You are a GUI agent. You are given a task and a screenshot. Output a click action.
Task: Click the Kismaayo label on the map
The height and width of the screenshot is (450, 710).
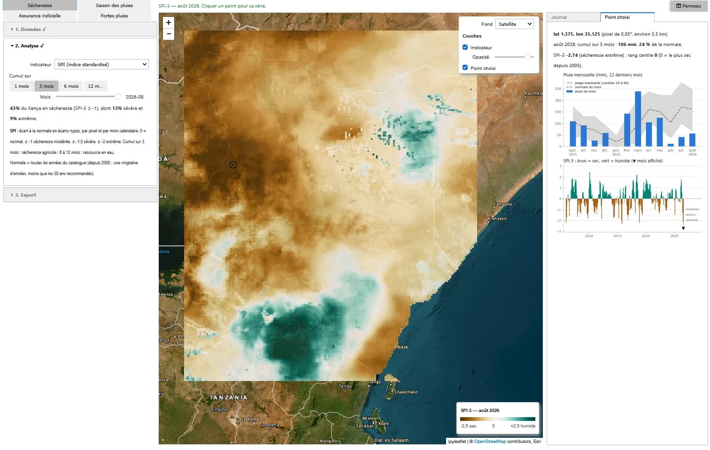[x=497, y=219]
